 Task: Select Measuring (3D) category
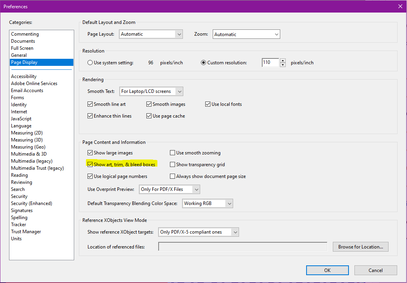coord(27,140)
